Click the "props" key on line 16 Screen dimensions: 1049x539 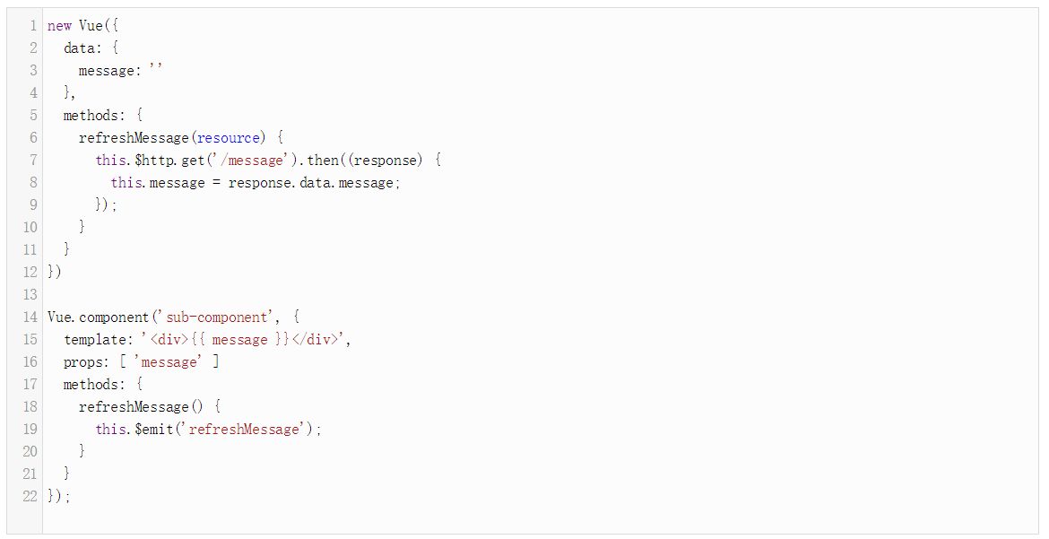point(83,362)
